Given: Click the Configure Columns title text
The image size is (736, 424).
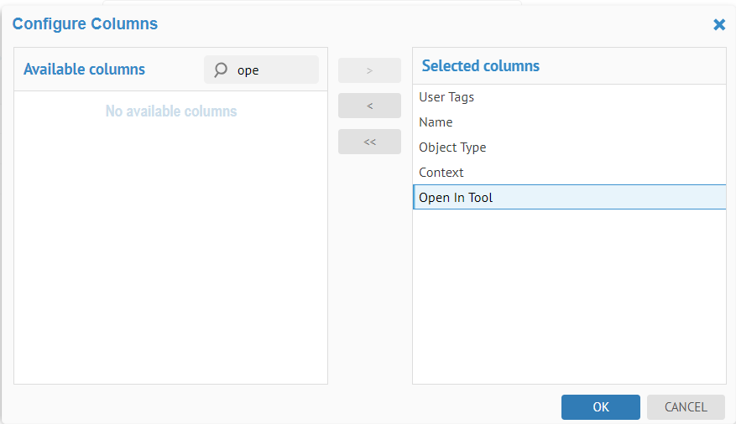Looking at the screenshot, I should [85, 23].
